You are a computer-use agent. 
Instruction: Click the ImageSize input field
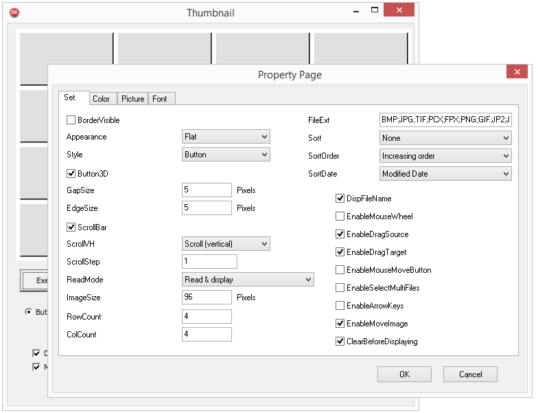(207, 298)
